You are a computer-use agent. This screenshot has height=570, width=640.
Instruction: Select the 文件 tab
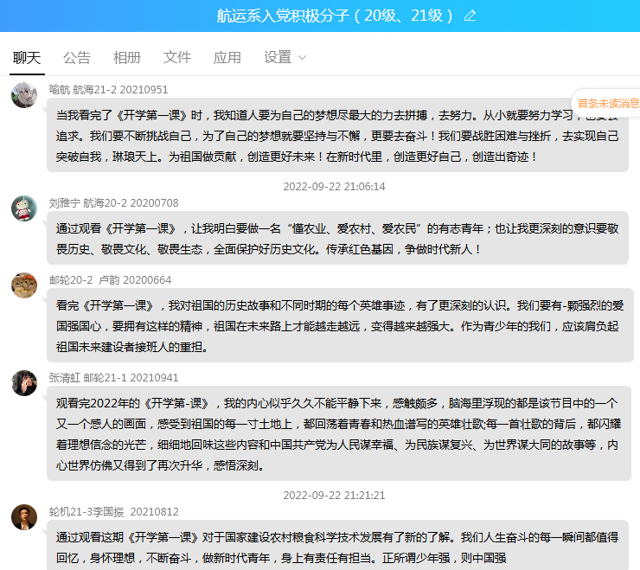[x=177, y=58]
